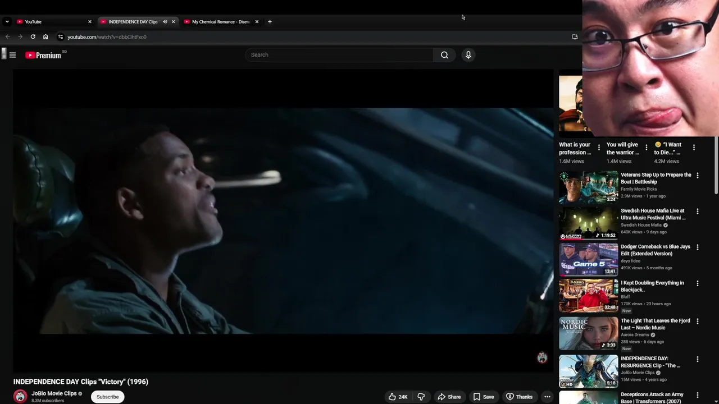Open options for Resurgence clip video
Image resolution: width=719 pixels, height=404 pixels.
(x=698, y=359)
